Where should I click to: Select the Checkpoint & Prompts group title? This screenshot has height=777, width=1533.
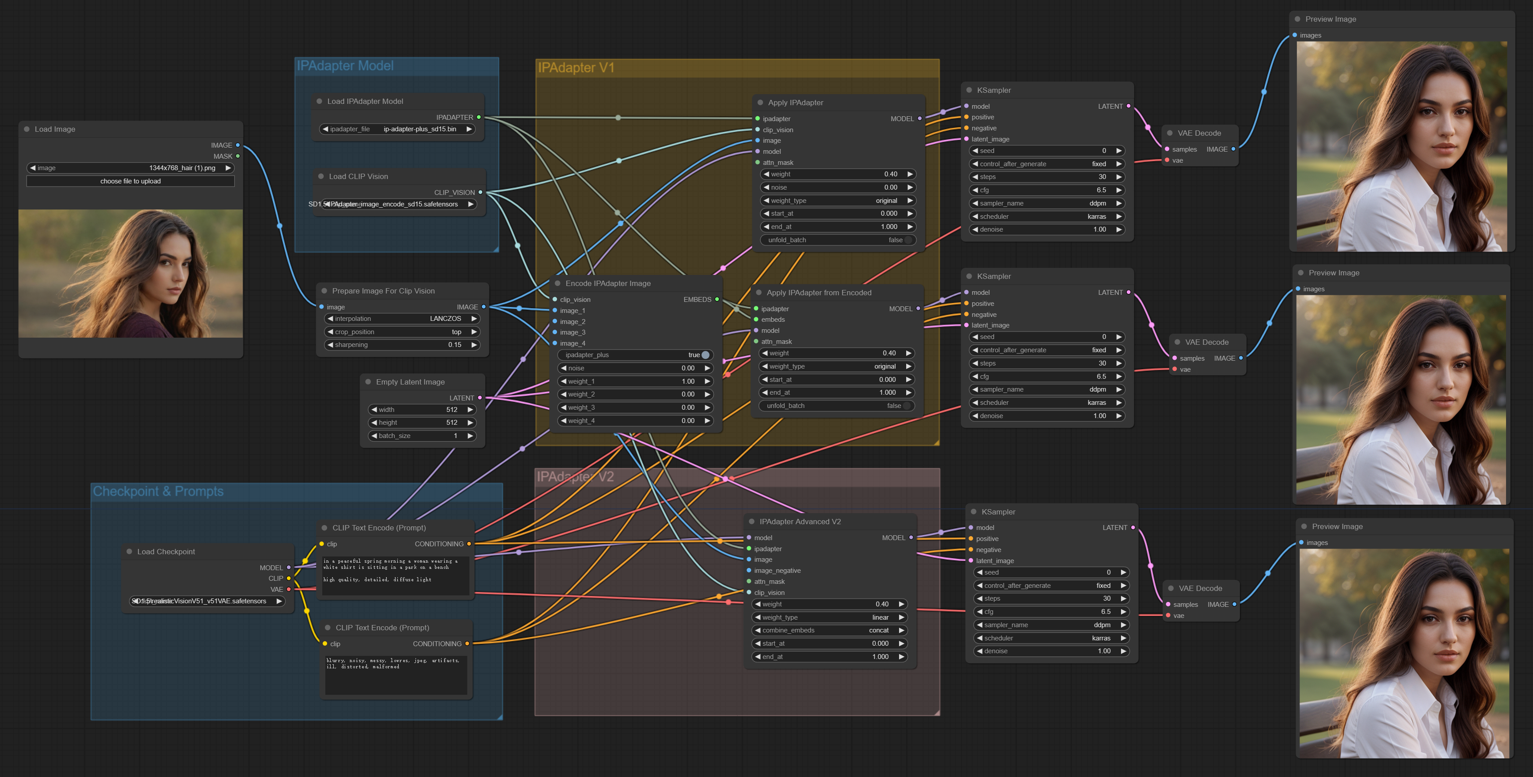pos(158,491)
